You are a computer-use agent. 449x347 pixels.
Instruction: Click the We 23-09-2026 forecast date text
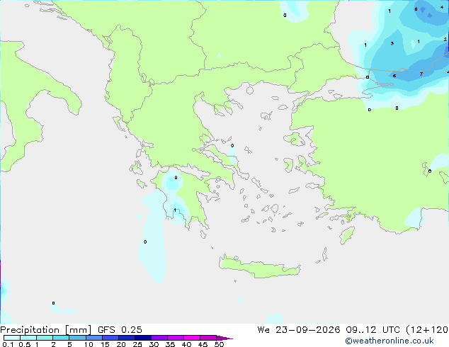(x=299, y=330)
